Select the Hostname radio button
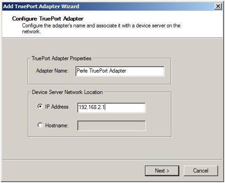 click(40, 125)
